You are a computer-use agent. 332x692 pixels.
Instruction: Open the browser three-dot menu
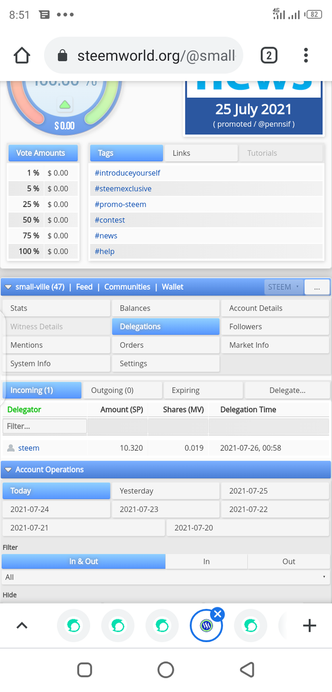[306, 55]
